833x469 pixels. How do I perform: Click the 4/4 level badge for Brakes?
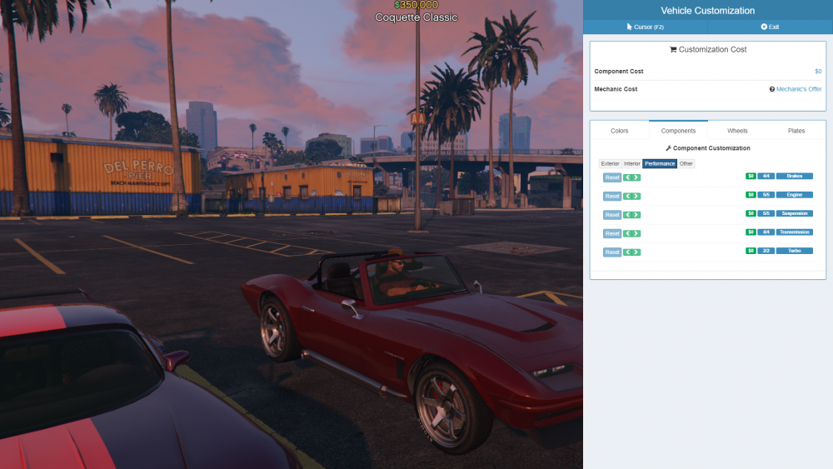pyautogui.click(x=766, y=176)
